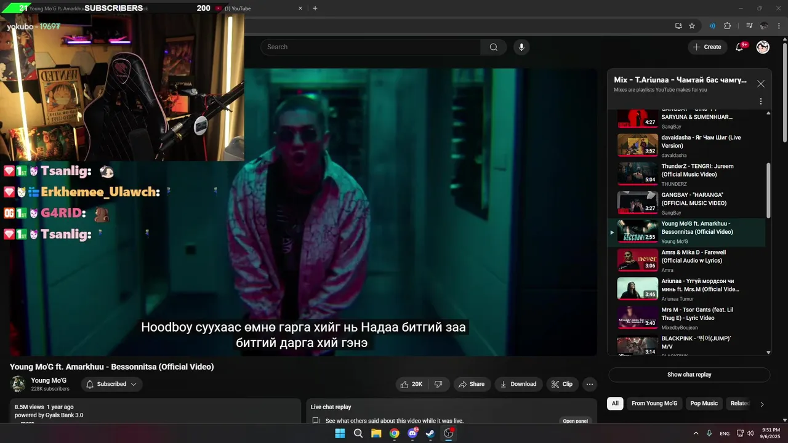Viewport: 788px width, 443px height.
Task: Bookmark this page with the star icon
Action: click(692, 26)
